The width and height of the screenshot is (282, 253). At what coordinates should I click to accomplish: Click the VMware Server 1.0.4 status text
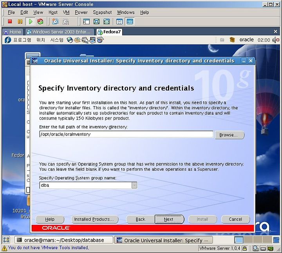coord(220,249)
